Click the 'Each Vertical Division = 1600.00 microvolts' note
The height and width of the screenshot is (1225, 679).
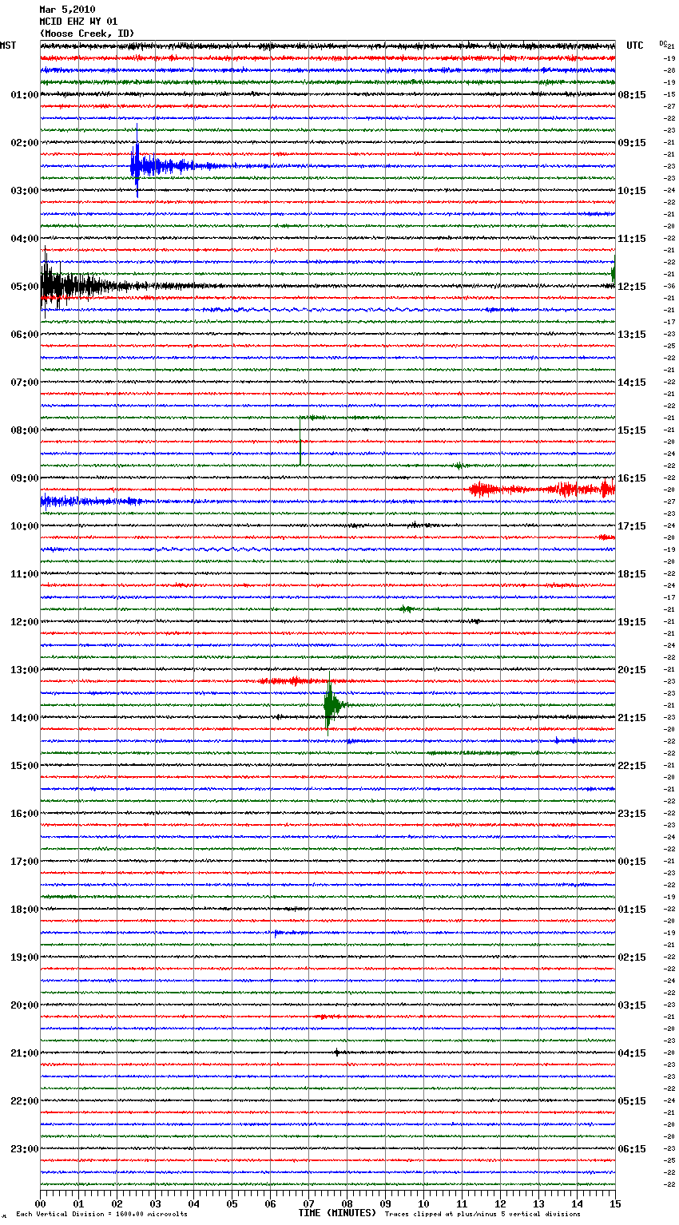click(101, 1214)
